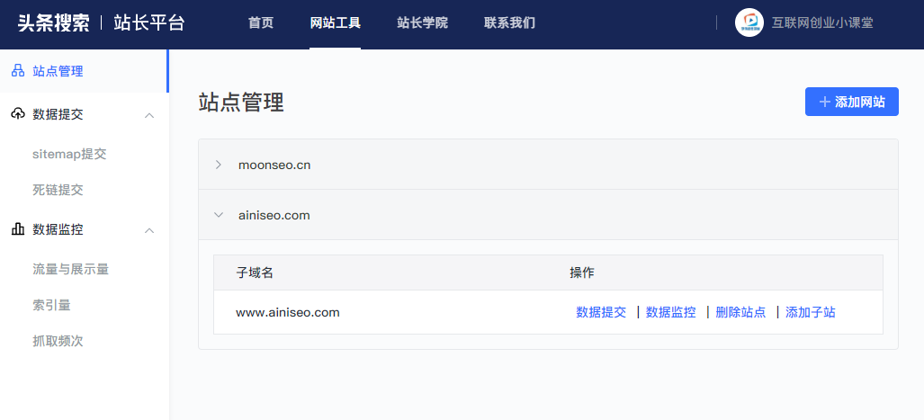Click the 站点管理 sidebar icon
Image resolution: width=924 pixels, height=420 pixels.
18,71
